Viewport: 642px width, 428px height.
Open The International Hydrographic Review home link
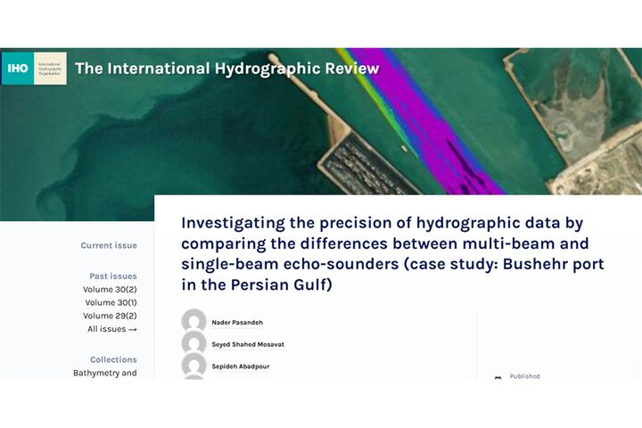pyautogui.click(x=226, y=69)
